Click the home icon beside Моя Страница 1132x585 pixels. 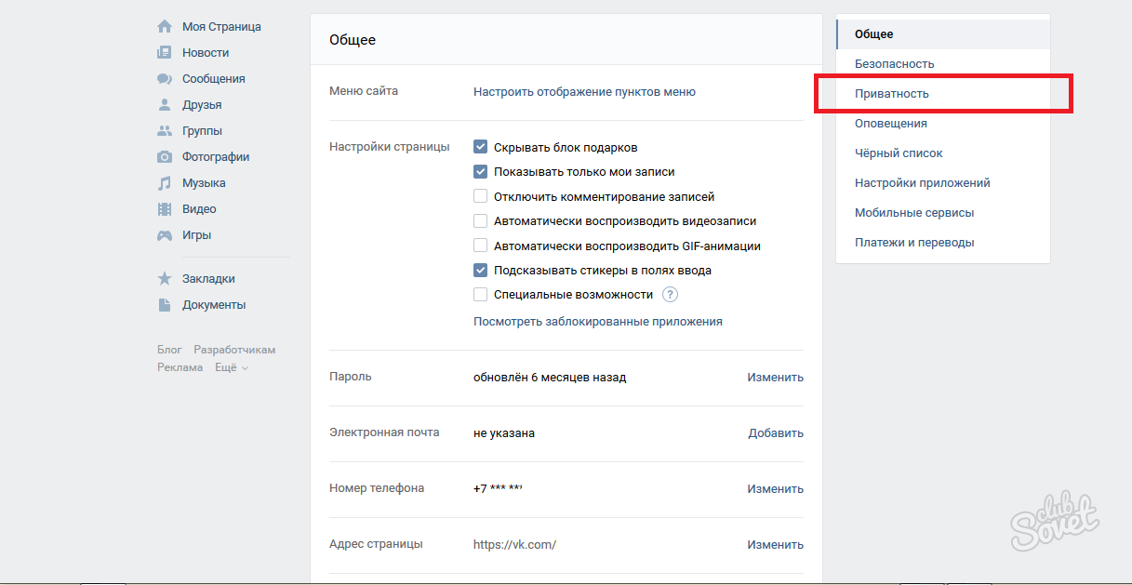pyautogui.click(x=165, y=27)
